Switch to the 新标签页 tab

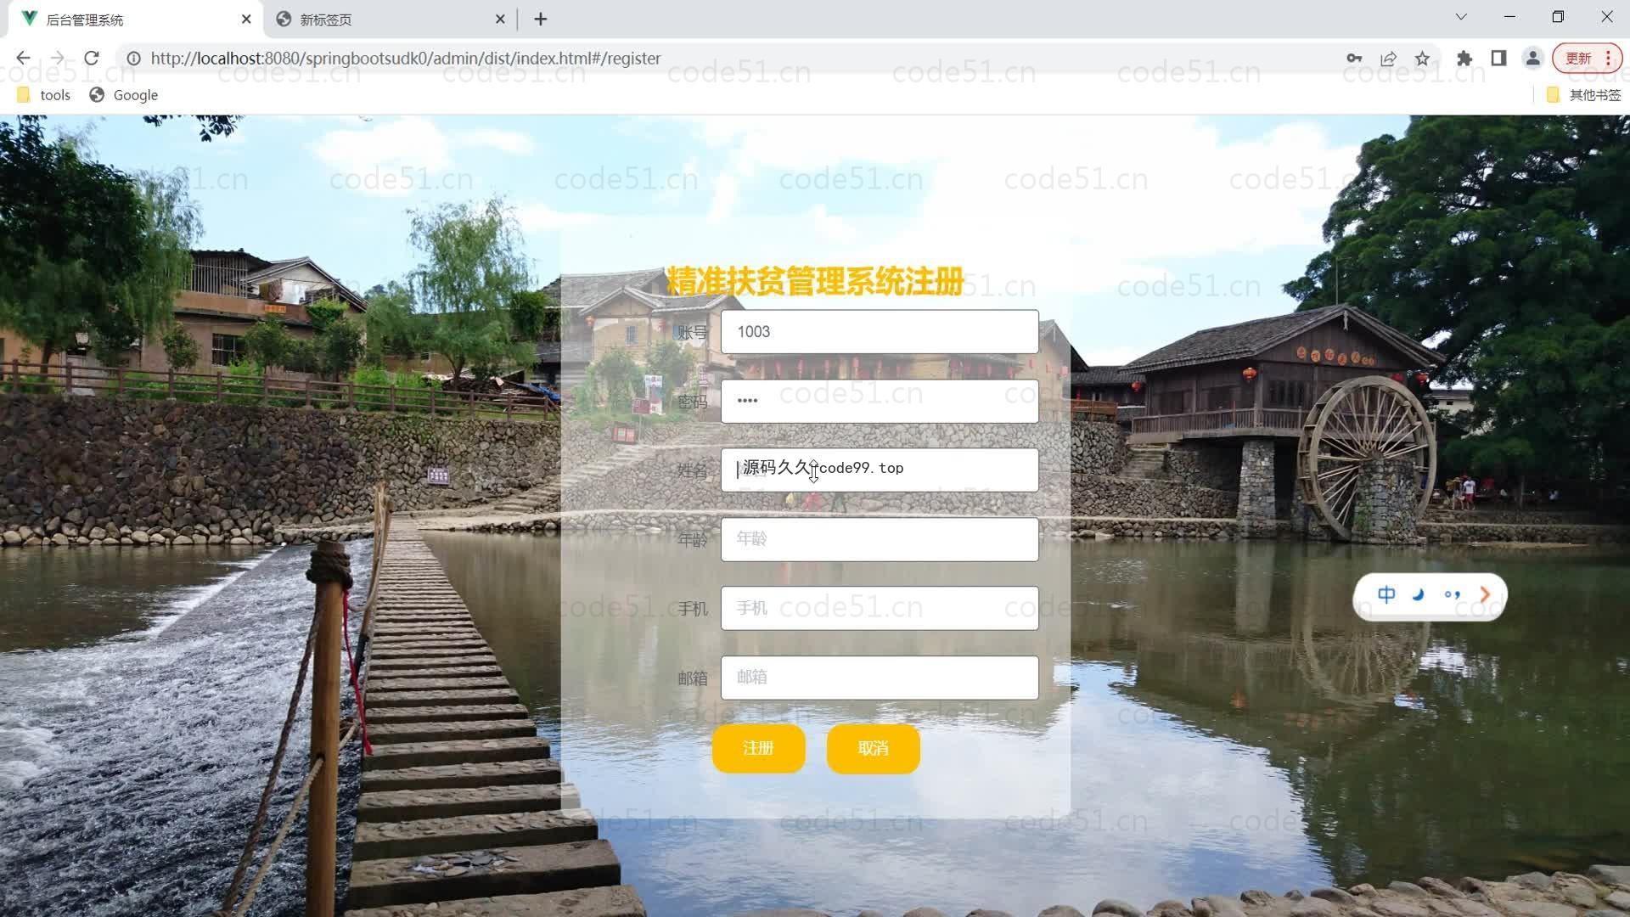pos(391,19)
